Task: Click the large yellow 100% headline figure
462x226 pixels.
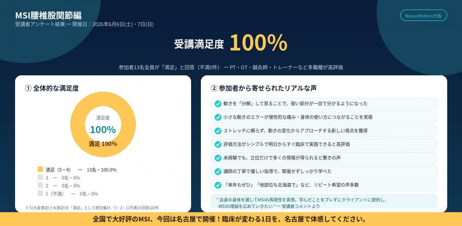Action: pos(258,42)
